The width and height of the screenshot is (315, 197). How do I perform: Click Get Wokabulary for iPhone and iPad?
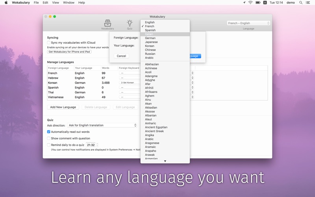point(69,52)
